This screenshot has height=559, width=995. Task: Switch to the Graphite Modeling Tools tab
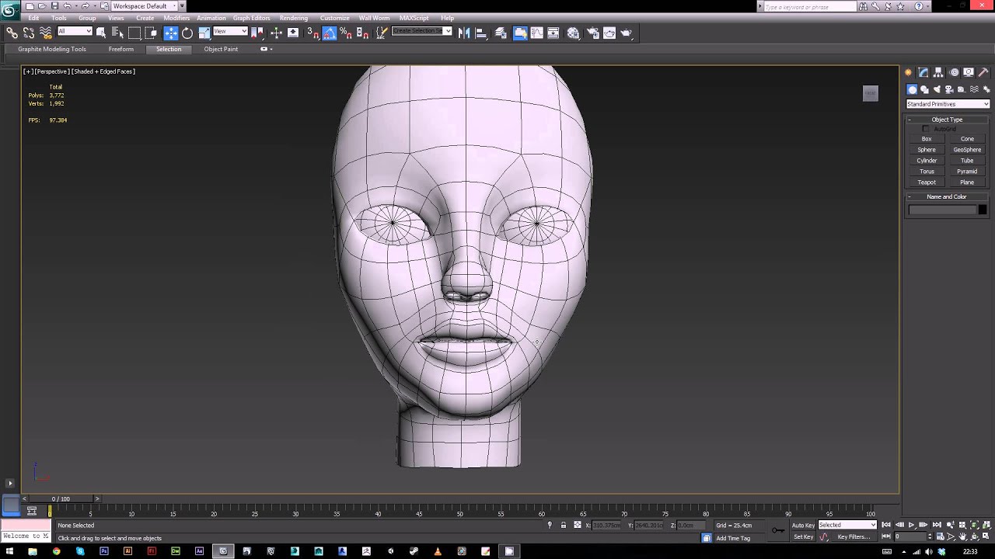(x=52, y=49)
